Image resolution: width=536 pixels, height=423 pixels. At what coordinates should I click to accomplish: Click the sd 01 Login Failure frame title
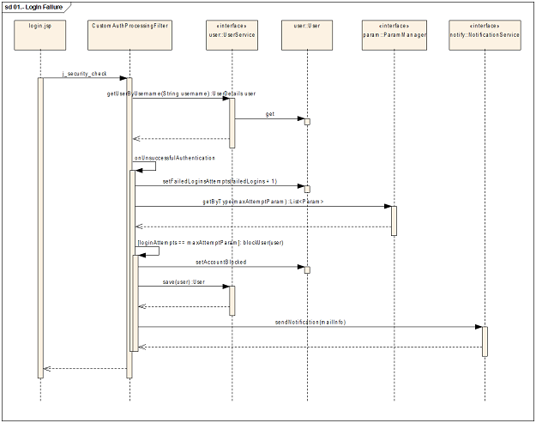(x=33, y=7)
